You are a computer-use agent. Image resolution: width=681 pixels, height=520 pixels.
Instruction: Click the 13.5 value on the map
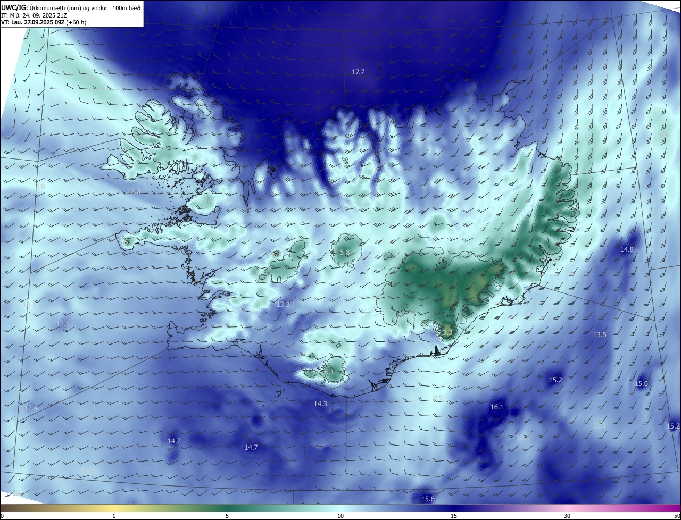tap(600, 335)
